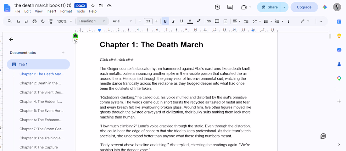Jump to Chapter 9: The Capture outline
346x151 pixels.
point(39,147)
